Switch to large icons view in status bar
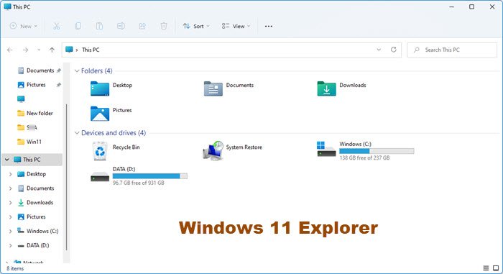Image resolution: width=503 pixels, height=274 pixels. tap(496, 268)
